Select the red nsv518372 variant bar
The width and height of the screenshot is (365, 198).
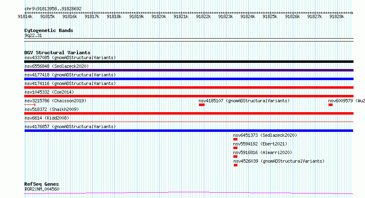click(x=189, y=113)
